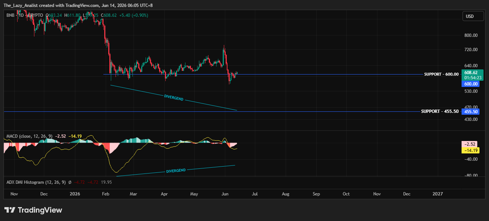Click the pink -2.52 scale tag

tap(470, 144)
